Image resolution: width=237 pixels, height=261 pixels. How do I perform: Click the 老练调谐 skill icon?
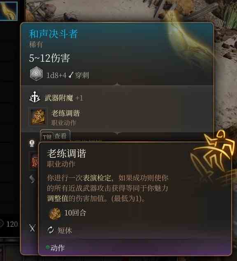pyautogui.click(x=38, y=117)
